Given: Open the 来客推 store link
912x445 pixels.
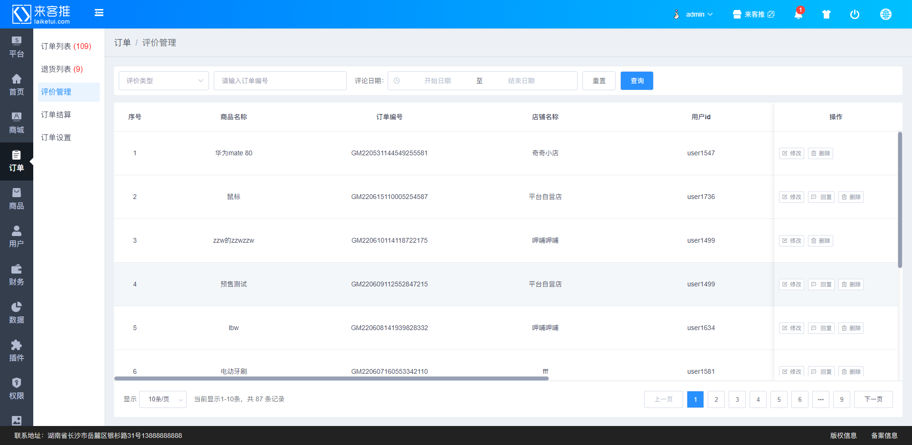Looking at the screenshot, I should click(x=753, y=14).
